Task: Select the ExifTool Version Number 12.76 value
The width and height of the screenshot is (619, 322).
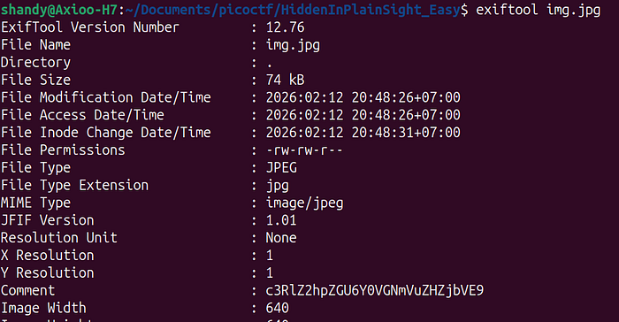Action: (x=285, y=27)
